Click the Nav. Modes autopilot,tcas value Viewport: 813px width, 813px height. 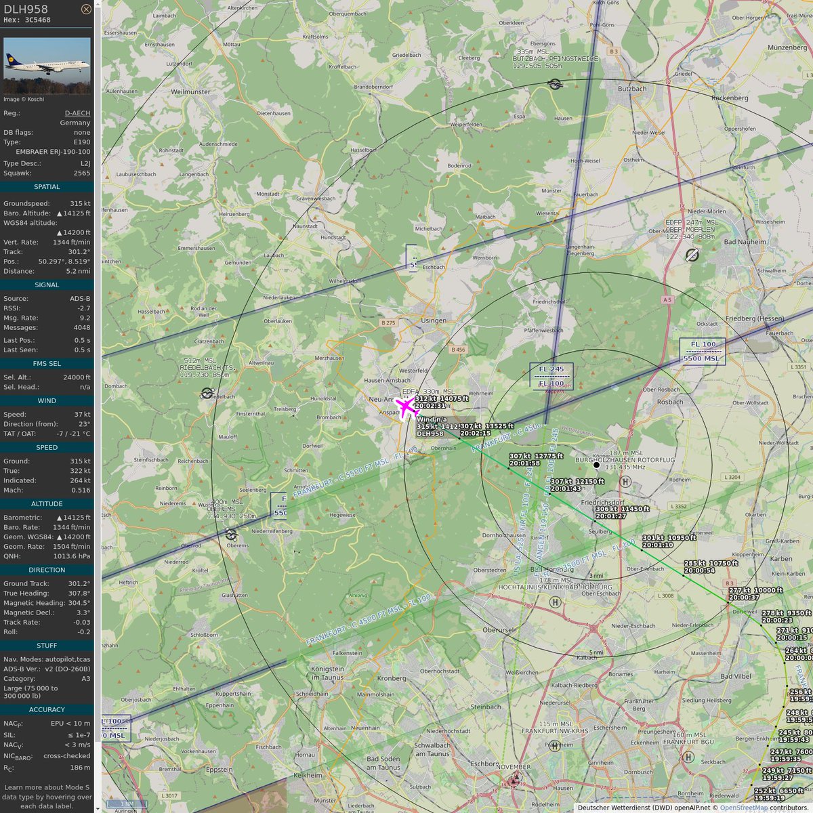pyautogui.click(x=68, y=659)
